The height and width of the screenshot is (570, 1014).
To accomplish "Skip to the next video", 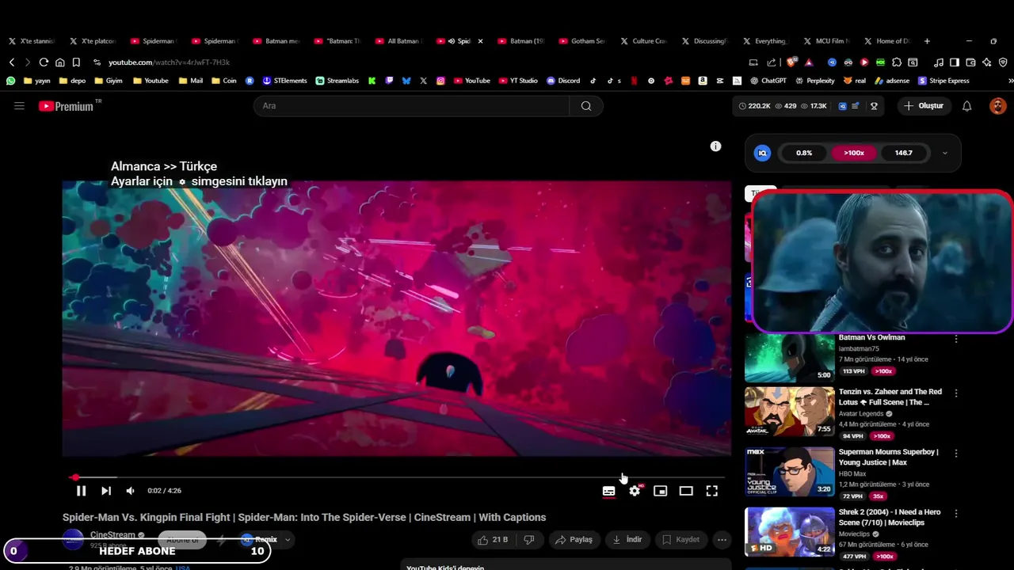I will [106, 491].
